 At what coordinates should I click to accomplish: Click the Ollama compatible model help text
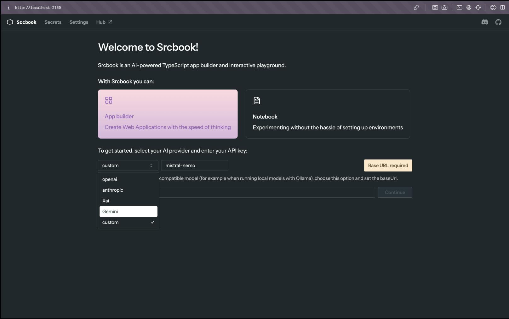(x=278, y=178)
